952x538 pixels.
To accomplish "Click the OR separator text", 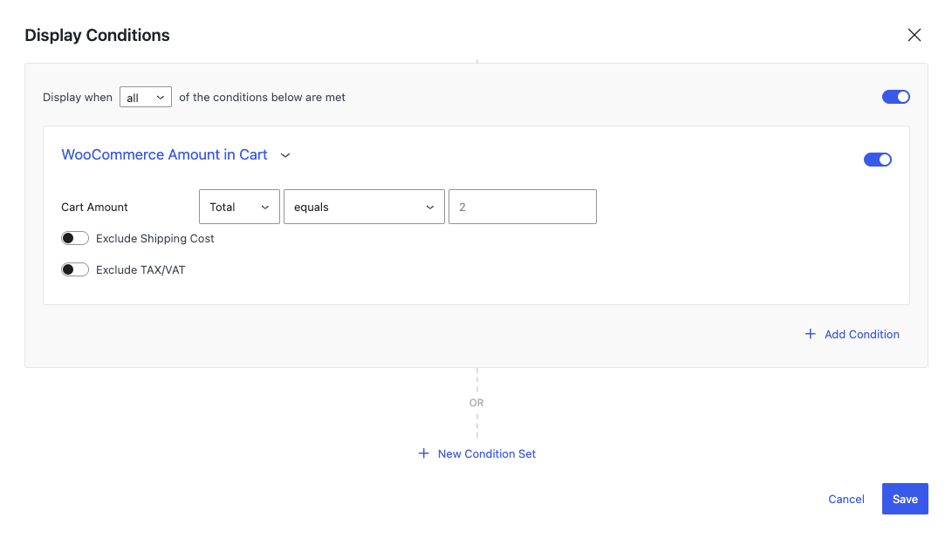I will [x=476, y=403].
